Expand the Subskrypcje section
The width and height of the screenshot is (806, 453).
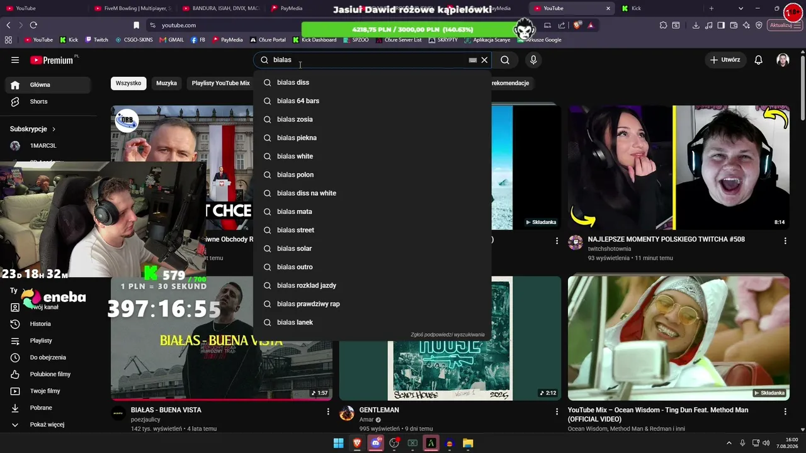pyautogui.click(x=33, y=129)
